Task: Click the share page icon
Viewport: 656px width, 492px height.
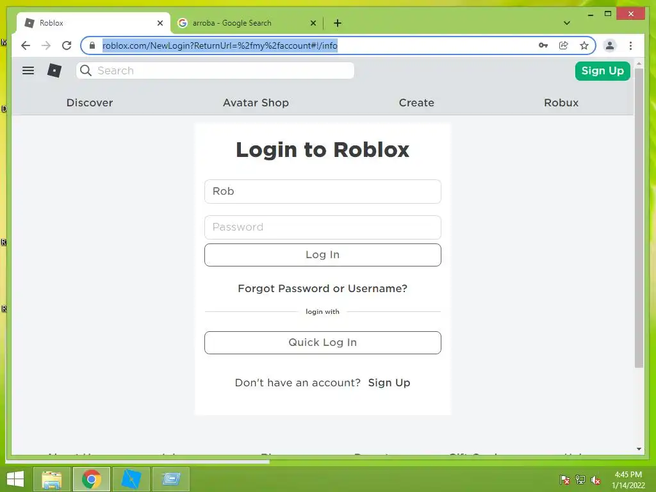Action: click(564, 45)
